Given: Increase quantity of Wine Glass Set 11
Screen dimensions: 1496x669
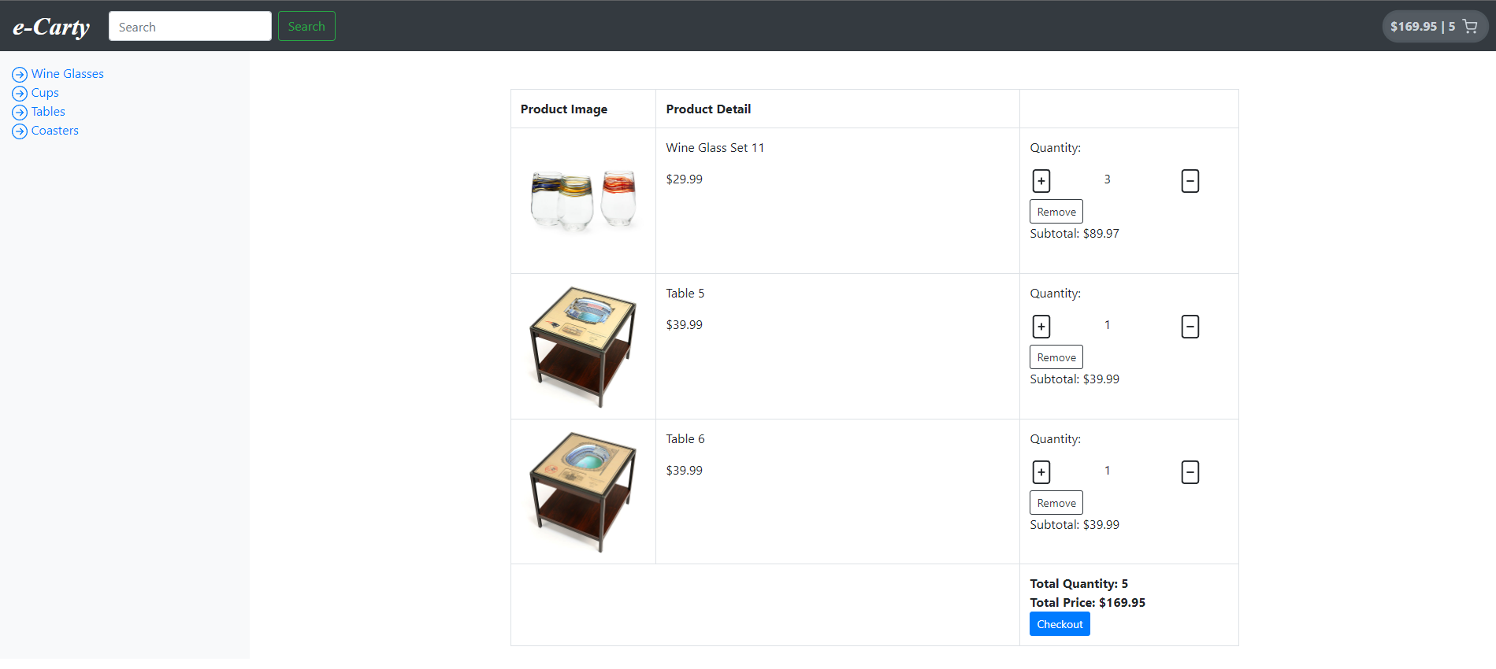Looking at the screenshot, I should [x=1041, y=181].
